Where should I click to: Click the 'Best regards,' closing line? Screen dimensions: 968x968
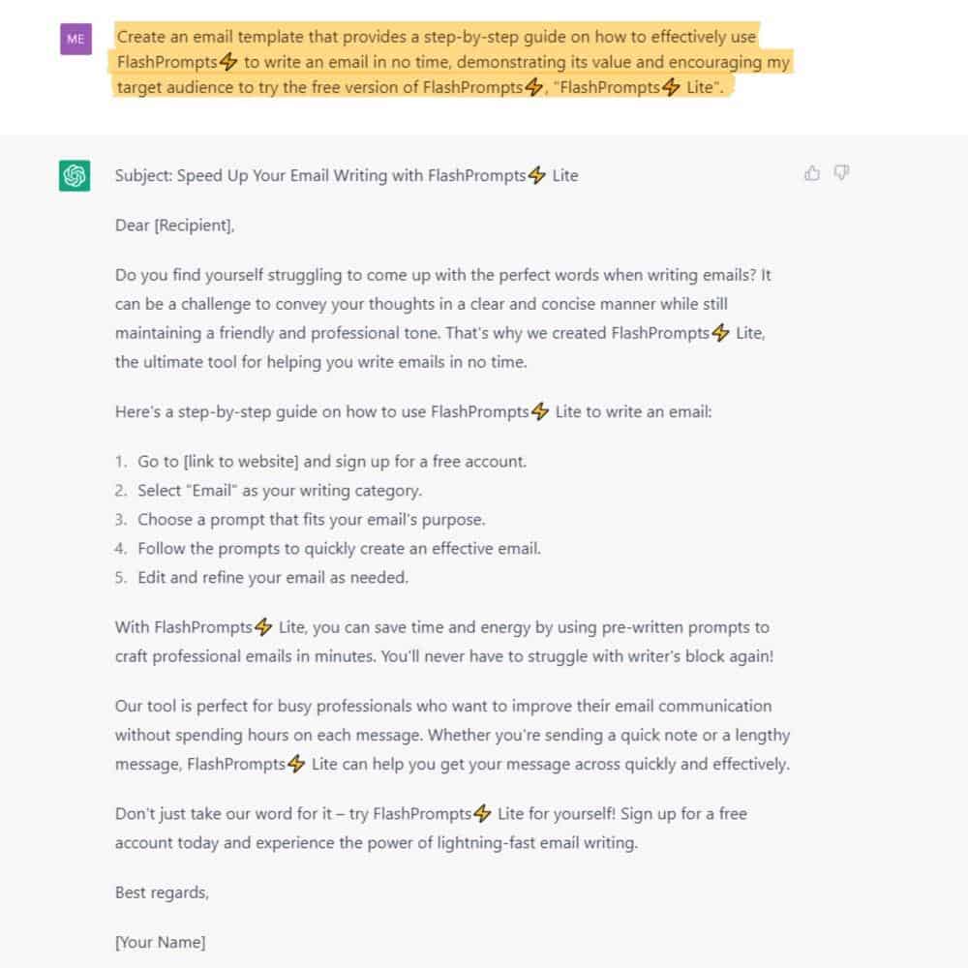(x=162, y=892)
